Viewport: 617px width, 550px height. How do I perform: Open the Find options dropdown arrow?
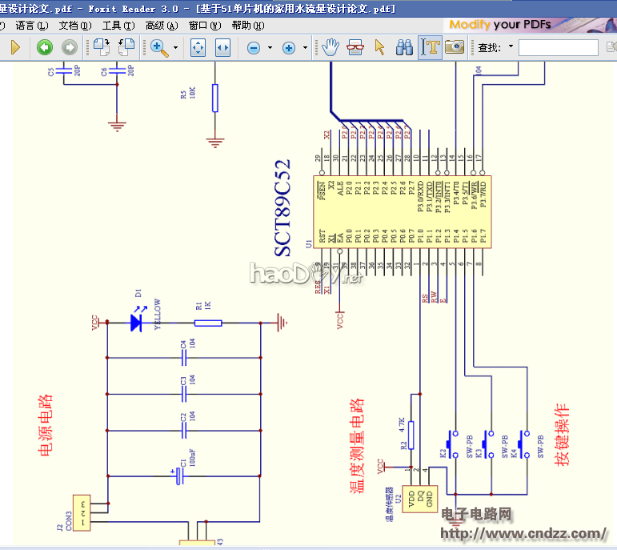tap(511, 47)
